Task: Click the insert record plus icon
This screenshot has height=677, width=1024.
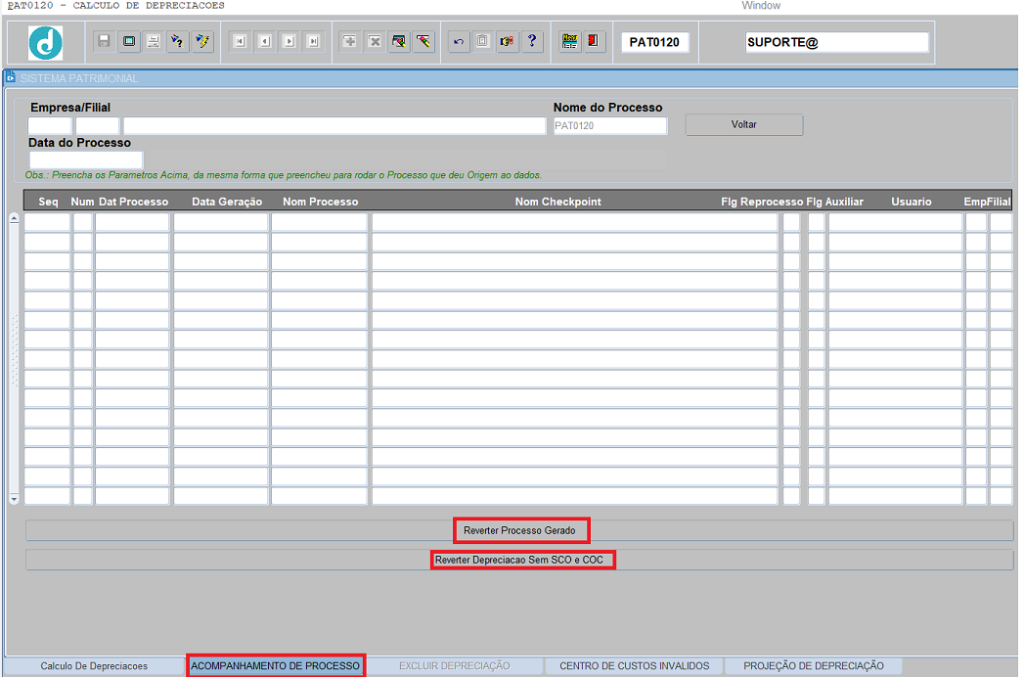Action: point(349,42)
